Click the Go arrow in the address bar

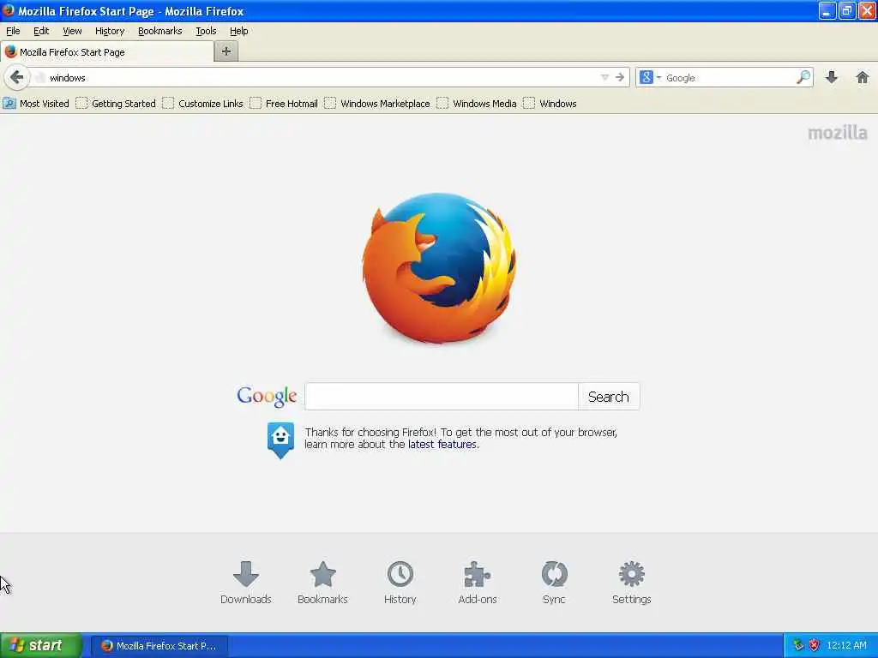(619, 77)
